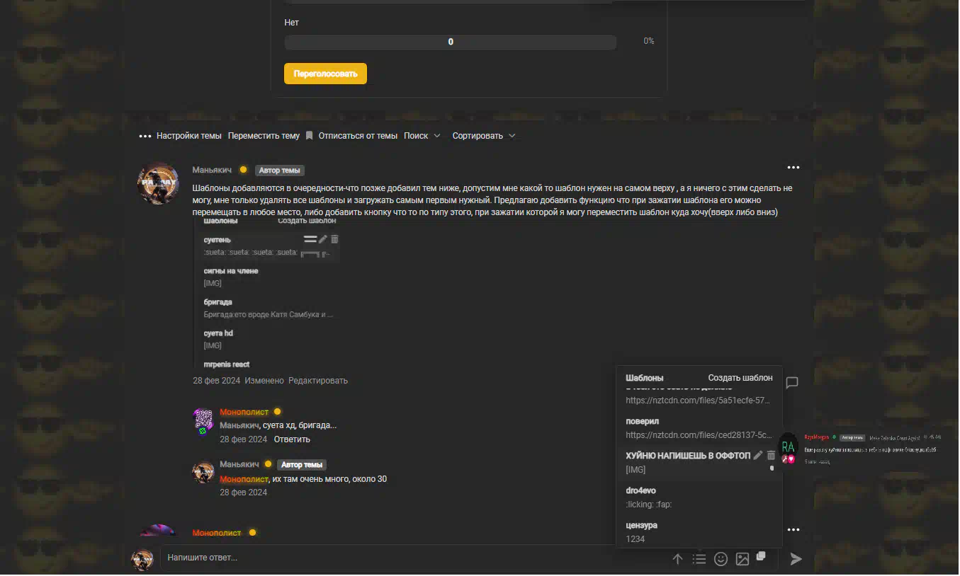Click :licking: :fap: text under dro4evo
Screen dimensions: 960x576
click(x=649, y=505)
